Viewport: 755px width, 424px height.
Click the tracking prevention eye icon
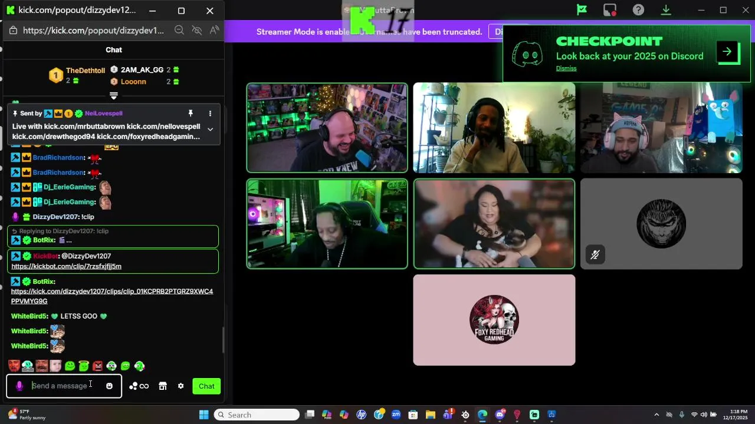tap(197, 31)
